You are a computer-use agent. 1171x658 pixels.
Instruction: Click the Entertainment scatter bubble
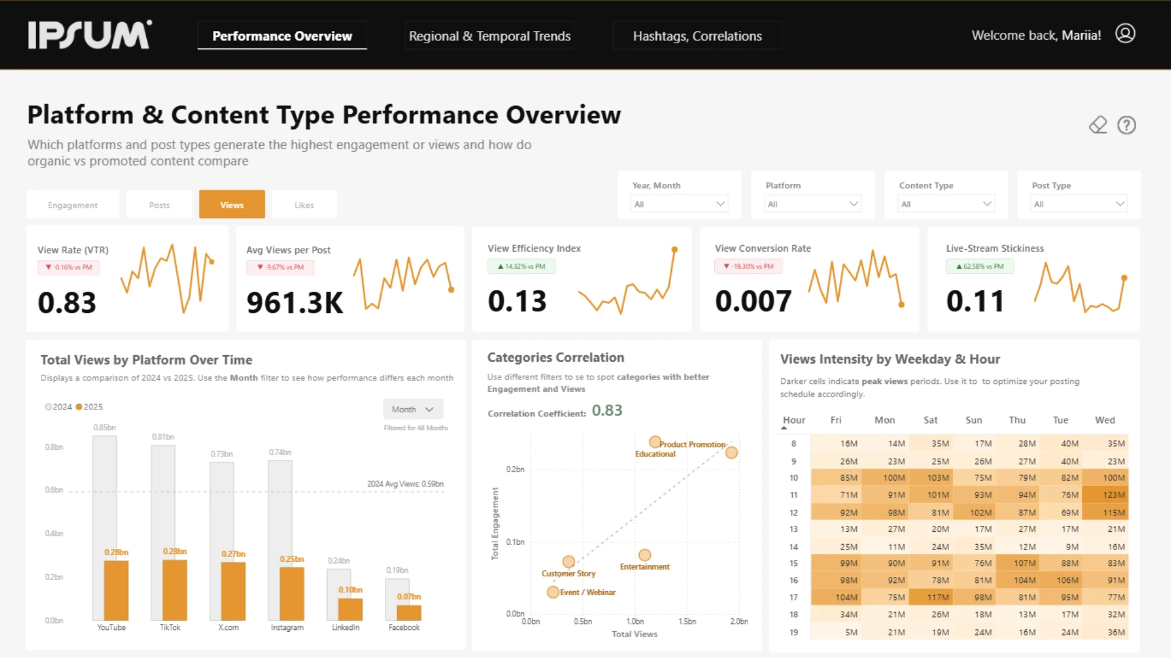645,554
